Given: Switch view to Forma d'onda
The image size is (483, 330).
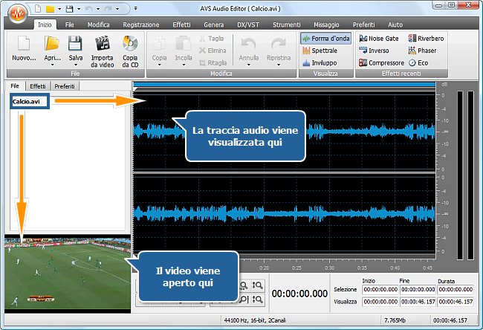Looking at the screenshot, I should click(x=325, y=38).
